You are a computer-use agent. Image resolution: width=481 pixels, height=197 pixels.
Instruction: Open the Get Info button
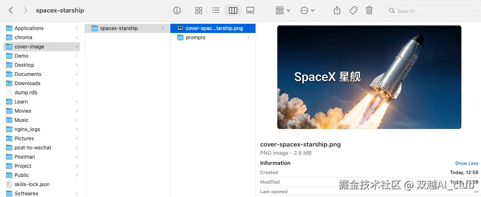tap(177, 10)
